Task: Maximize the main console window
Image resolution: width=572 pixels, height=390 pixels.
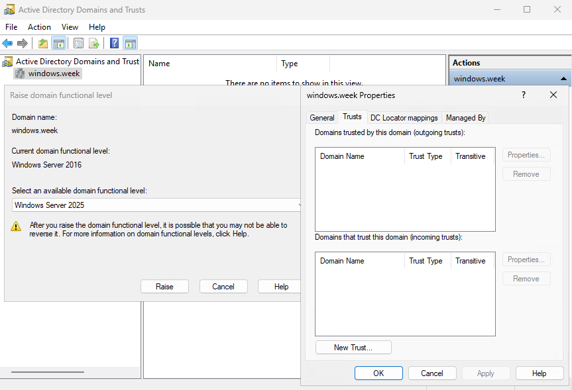Action: tap(527, 9)
